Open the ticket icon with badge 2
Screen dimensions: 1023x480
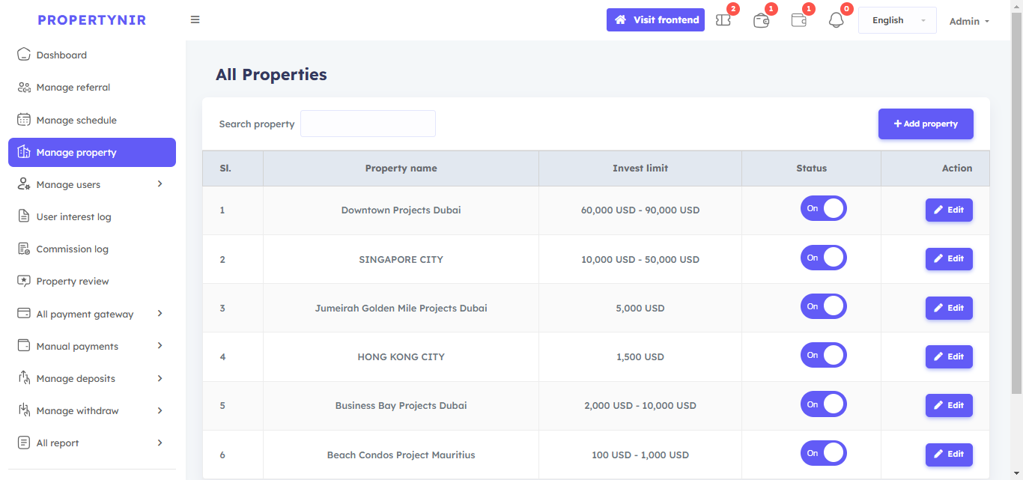click(723, 20)
